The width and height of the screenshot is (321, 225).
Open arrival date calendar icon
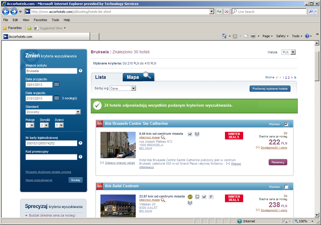pyautogui.click(x=57, y=84)
